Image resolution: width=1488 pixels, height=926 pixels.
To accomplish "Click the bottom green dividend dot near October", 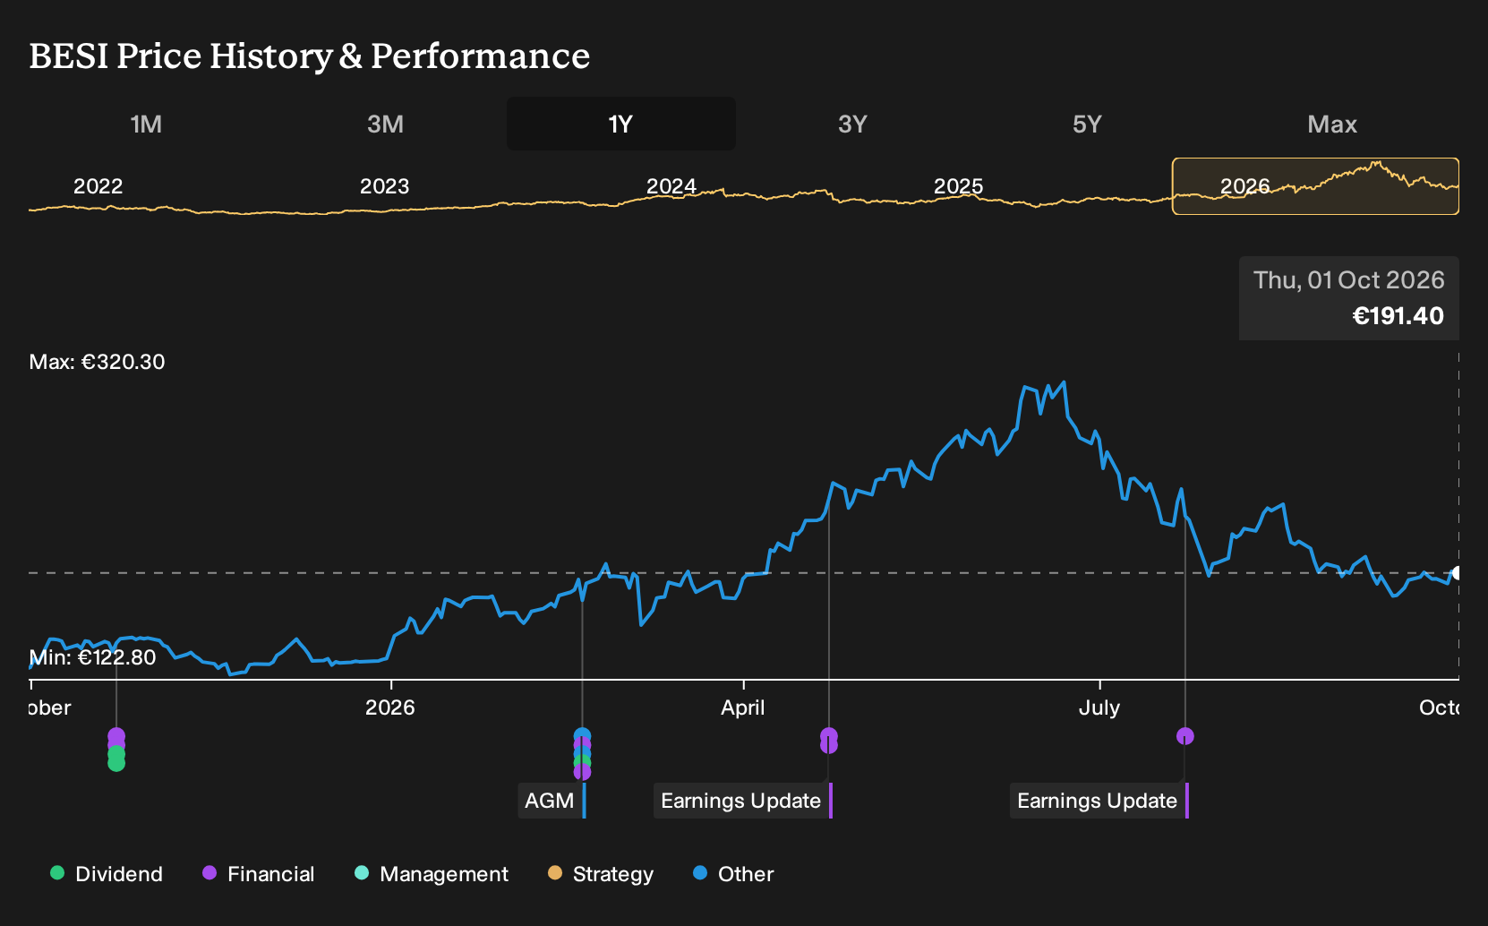I will coord(116,764).
